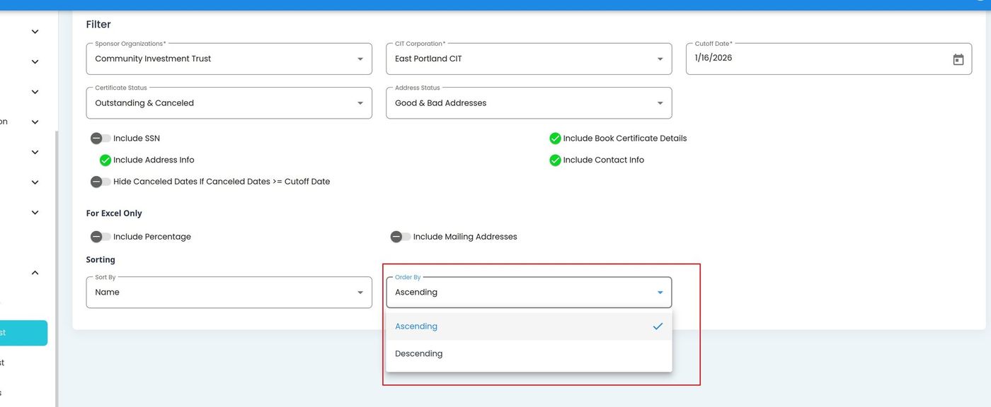Image resolution: width=991 pixels, height=407 pixels.
Task: Click checkmark icon beside Ascending option
Action: click(658, 326)
